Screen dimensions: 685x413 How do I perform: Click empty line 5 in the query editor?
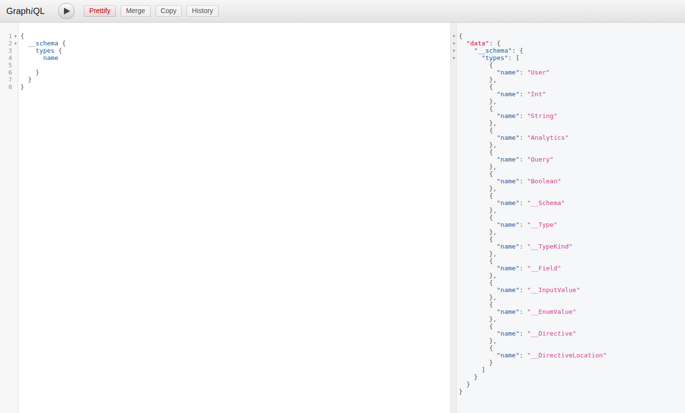tap(145, 65)
